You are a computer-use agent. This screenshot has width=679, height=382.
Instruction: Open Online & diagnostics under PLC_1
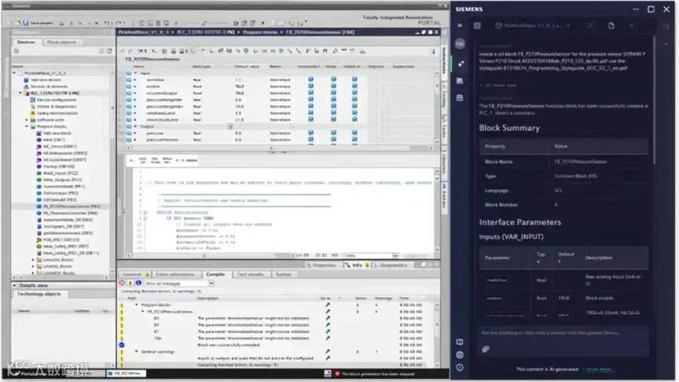(x=54, y=106)
